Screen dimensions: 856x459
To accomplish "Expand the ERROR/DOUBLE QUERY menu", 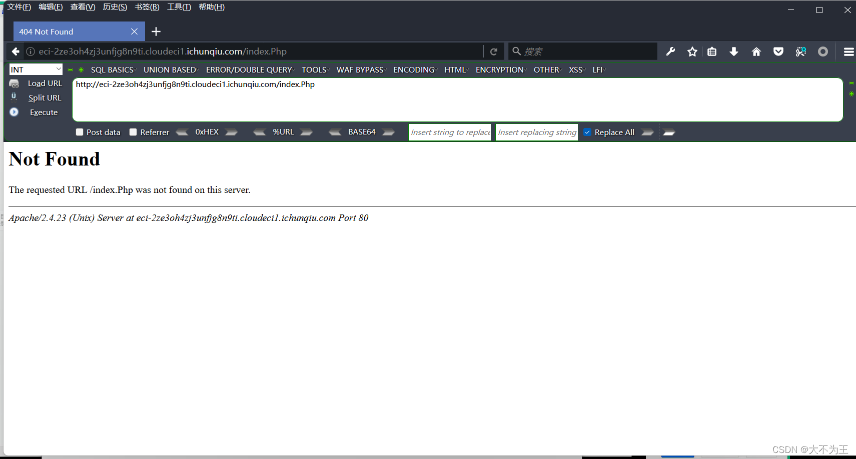I will click(250, 70).
